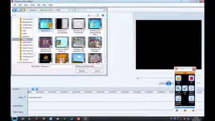Screen dimensions: 215x121
Task: Click the Annotate monitor icon in recorder panel
Action: pyautogui.click(x=178, y=98)
